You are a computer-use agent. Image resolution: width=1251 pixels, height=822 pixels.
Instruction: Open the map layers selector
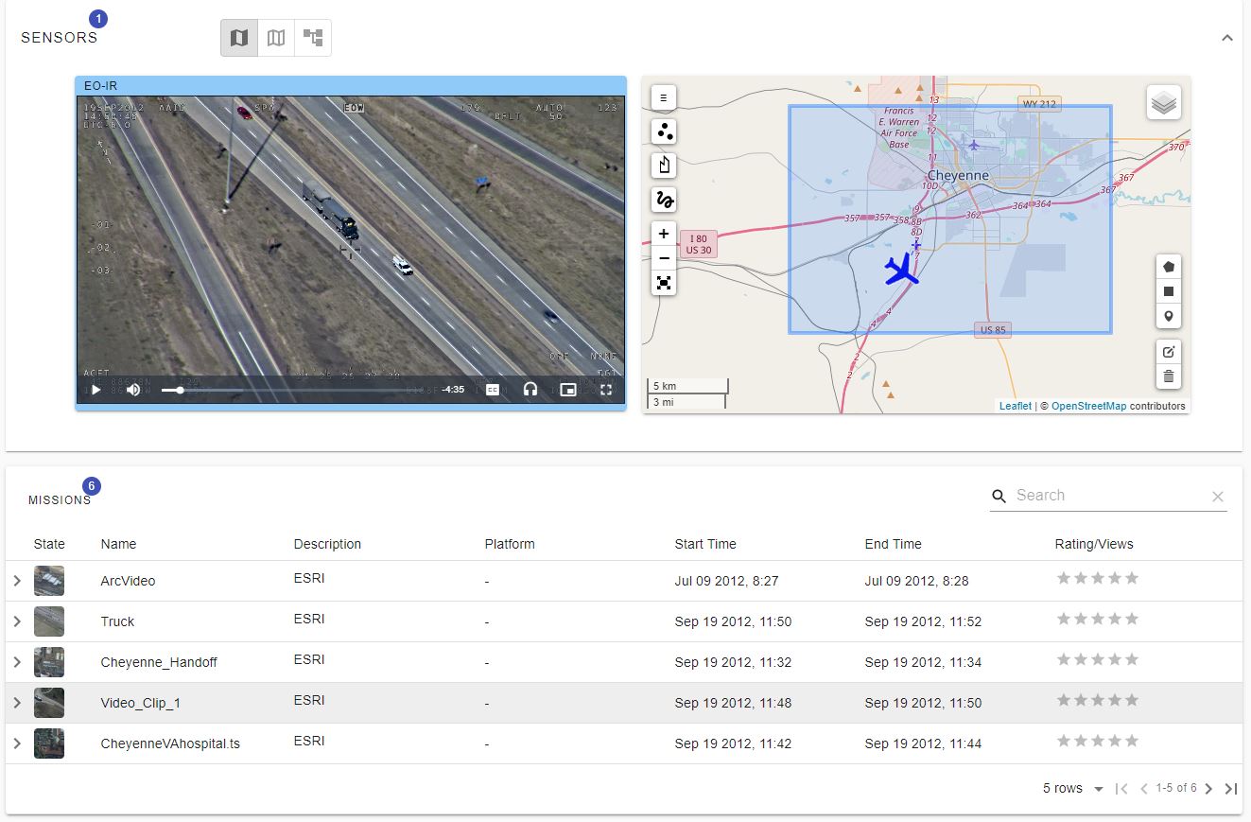coord(1164,102)
